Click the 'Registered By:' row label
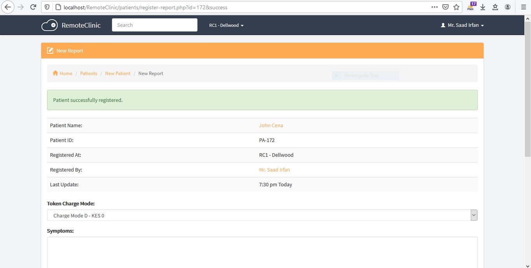Viewport: 531px width, 268px height. pos(66,170)
